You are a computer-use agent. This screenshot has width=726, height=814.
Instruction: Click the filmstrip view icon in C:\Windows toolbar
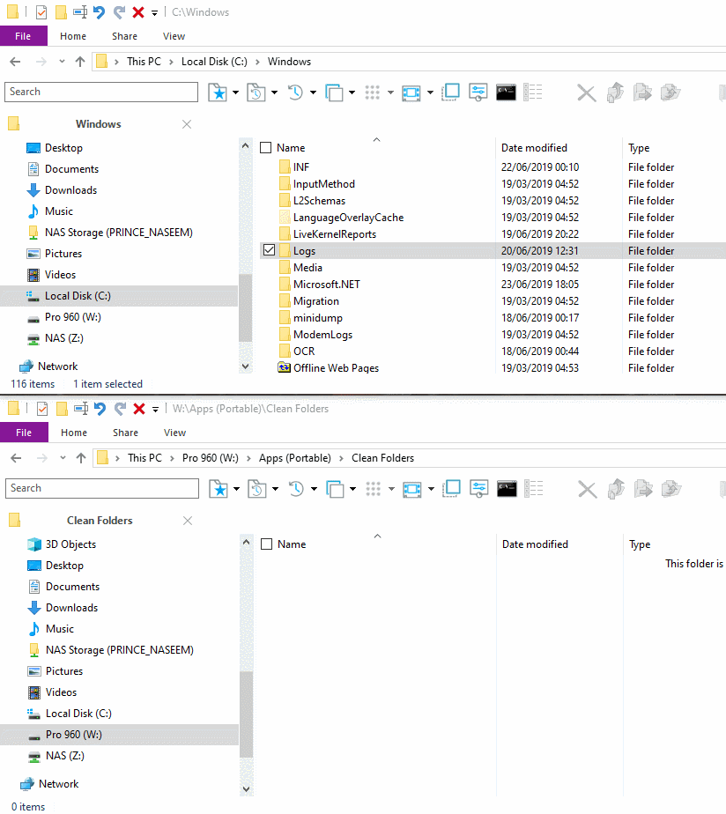(x=411, y=92)
